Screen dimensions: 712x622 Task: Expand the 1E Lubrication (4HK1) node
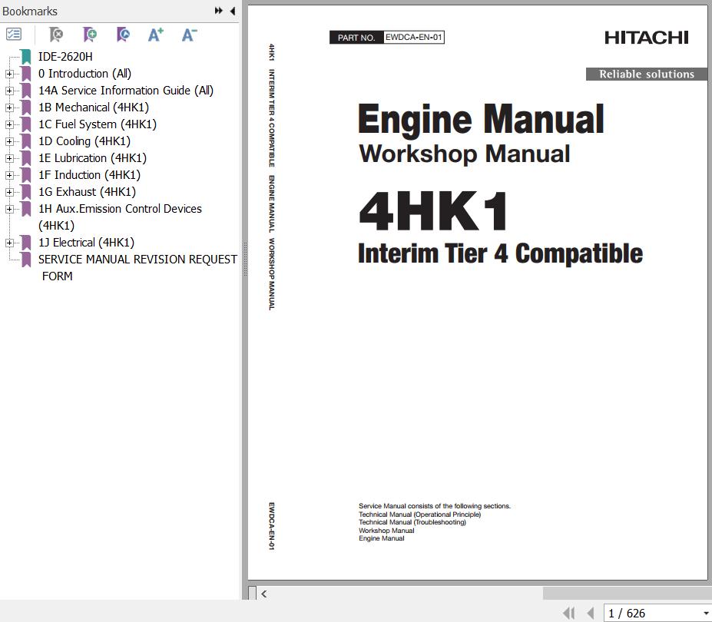[x=9, y=158]
